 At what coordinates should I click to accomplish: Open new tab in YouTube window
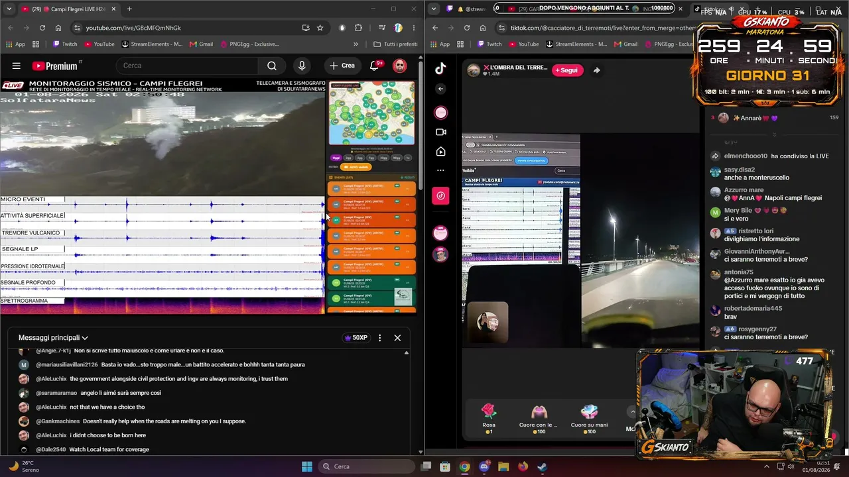click(129, 9)
